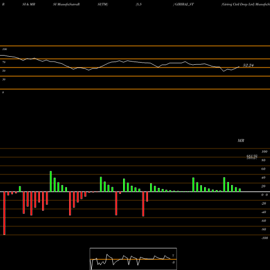
Task: Click the MR axis label -100
Action: point(265,238)
